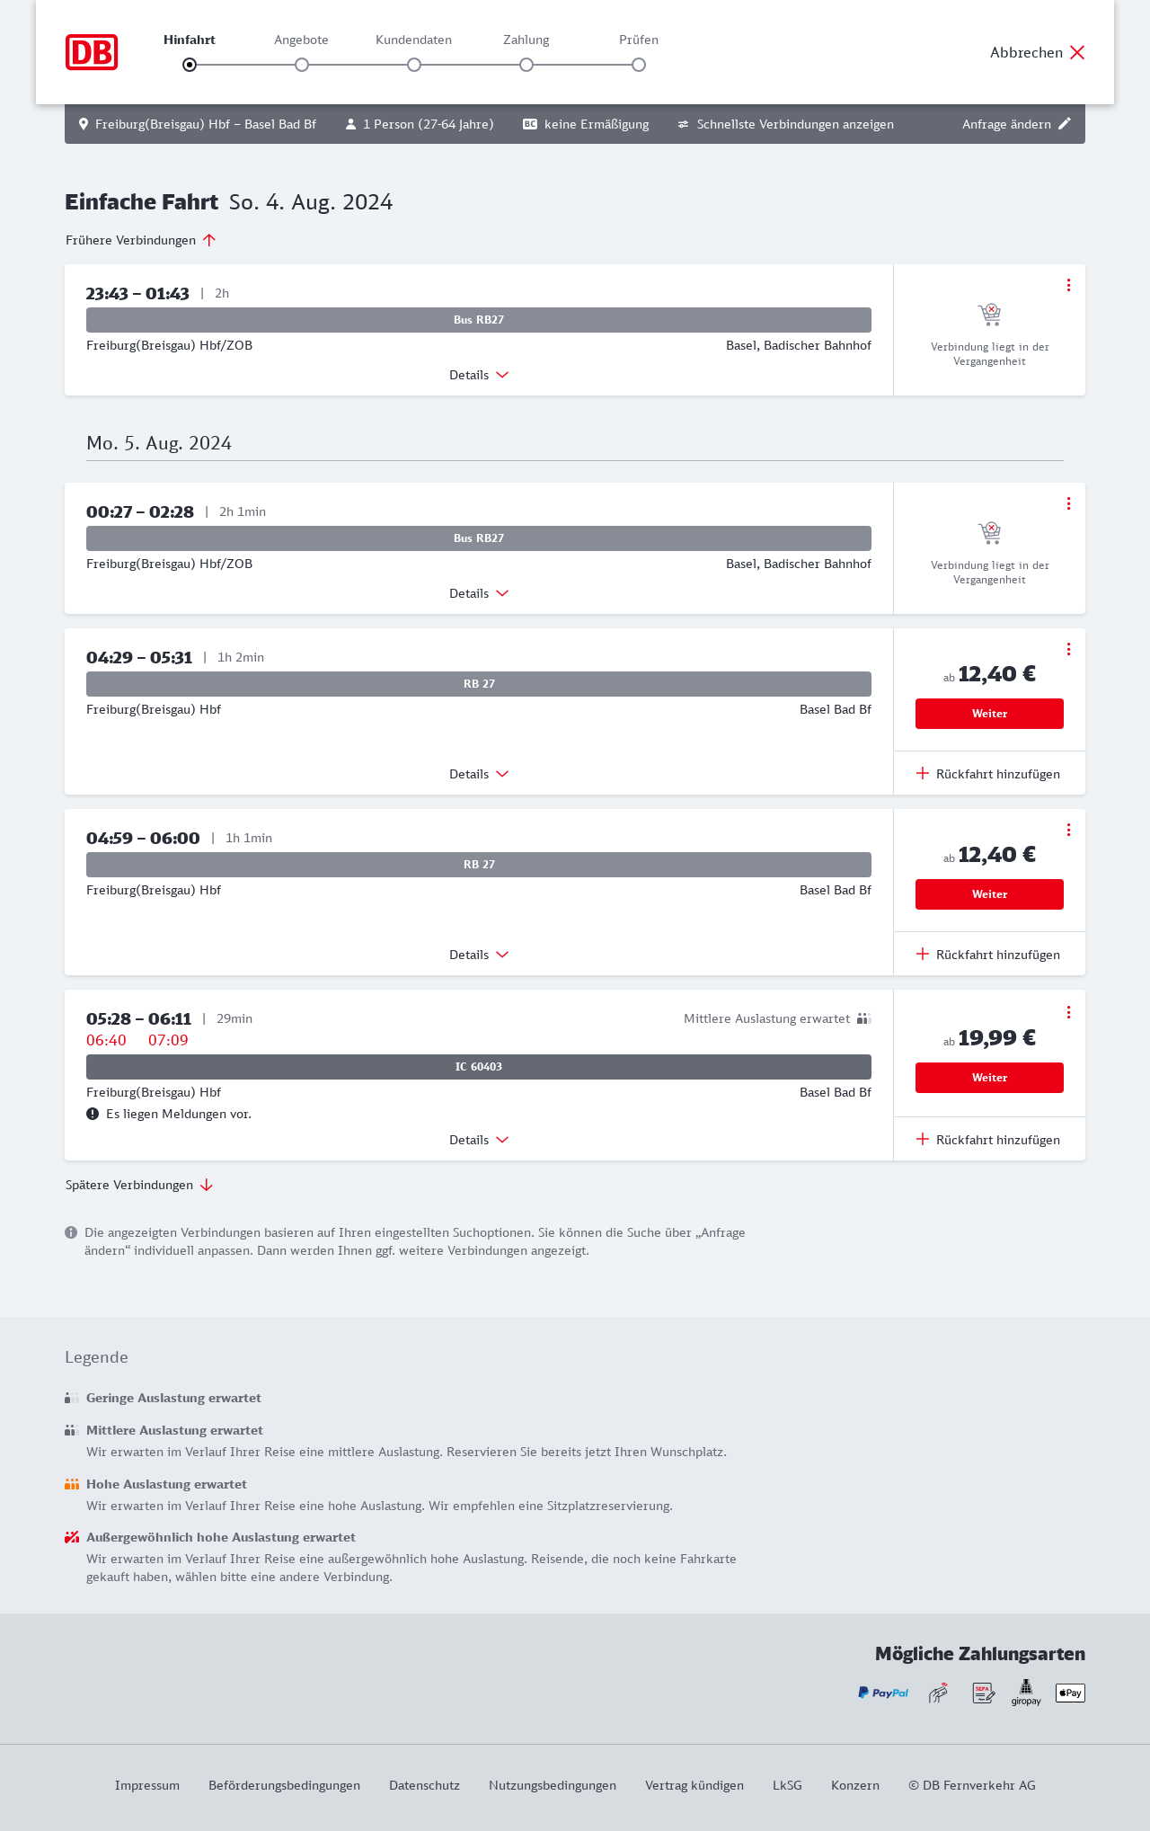Click the DB logo
This screenshot has width=1150, height=1831.
[92, 52]
